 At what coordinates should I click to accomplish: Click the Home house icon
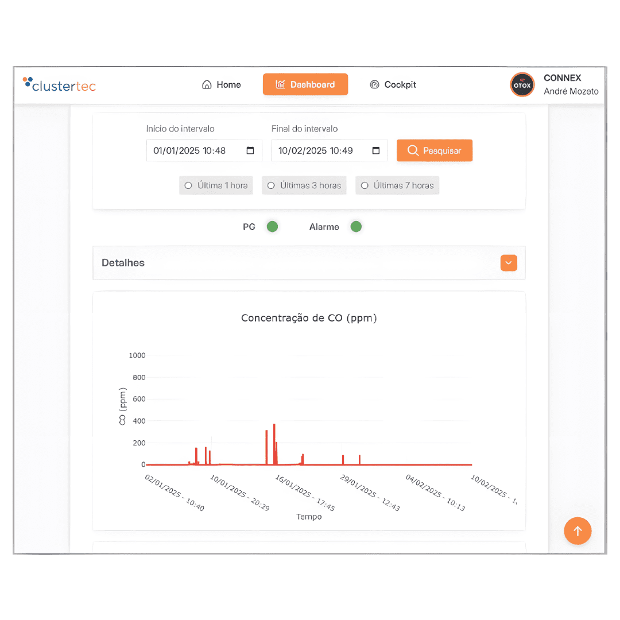pos(207,85)
